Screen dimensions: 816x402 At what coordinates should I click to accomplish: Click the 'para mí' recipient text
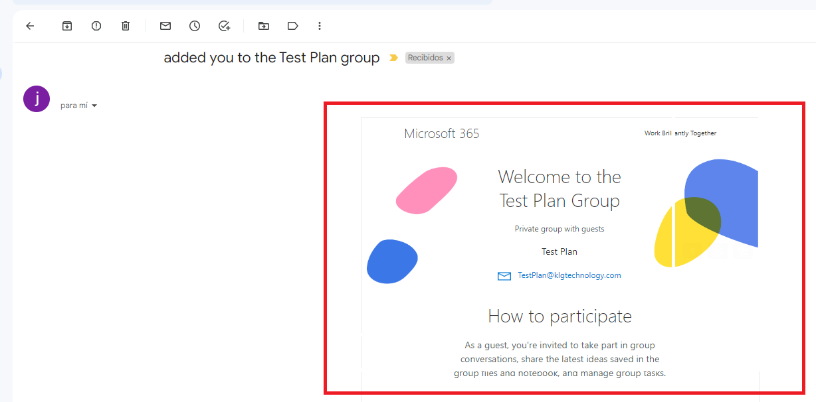pyautogui.click(x=74, y=105)
